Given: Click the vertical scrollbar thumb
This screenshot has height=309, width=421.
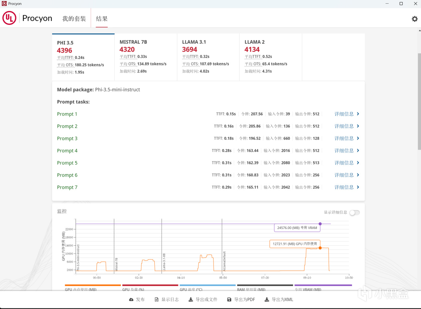Looking at the screenshot, I should (x=419, y=101).
